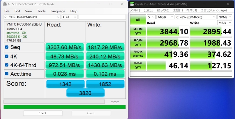This screenshot has width=235, height=119.
Task: Toggle the Acc.time test checkbox
Action: tap(6, 73)
